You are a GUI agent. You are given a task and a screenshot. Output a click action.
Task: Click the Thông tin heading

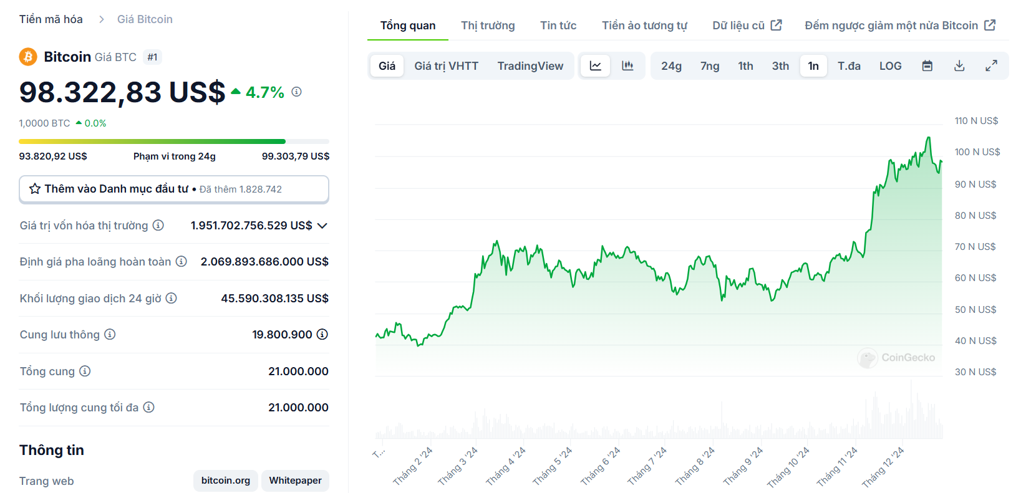(52, 450)
